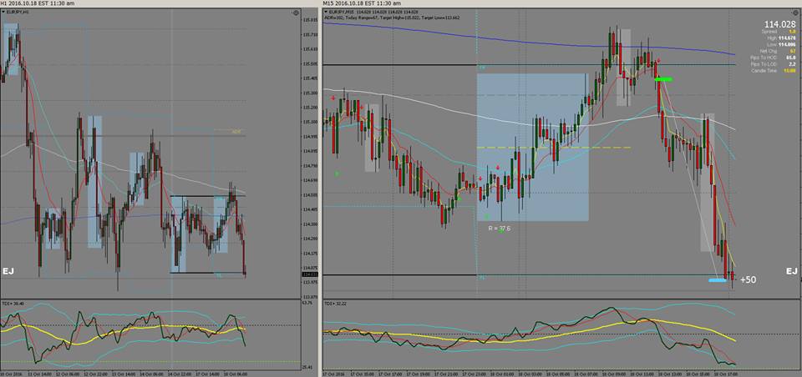The width and height of the screenshot is (802, 377).
Task: Open the EURJPY,M15 chart dropdown triangle
Action: click(x=326, y=11)
